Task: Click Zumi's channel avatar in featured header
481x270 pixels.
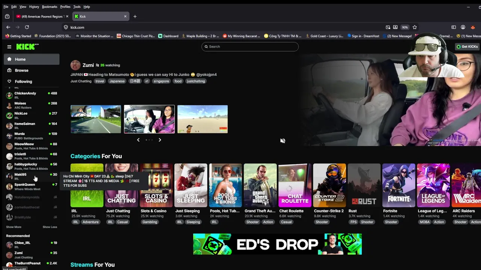Action: point(76,65)
